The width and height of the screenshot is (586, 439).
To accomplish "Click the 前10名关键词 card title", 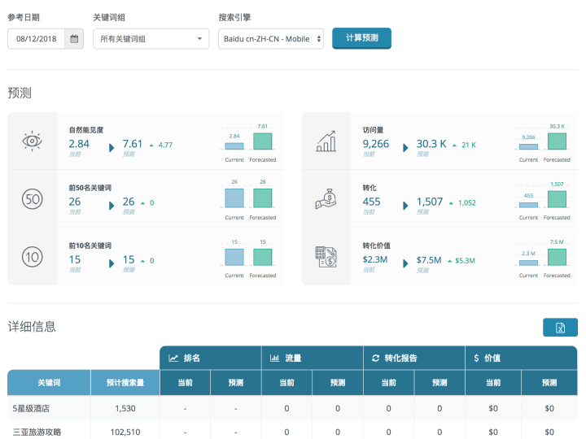I will pos(90,246).
